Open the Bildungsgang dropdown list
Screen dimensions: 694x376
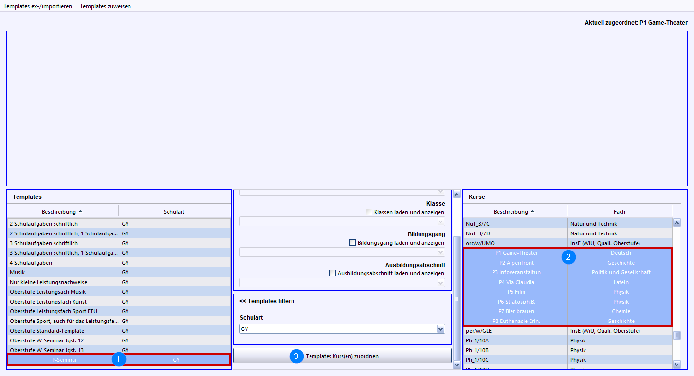tap(342, 252)
